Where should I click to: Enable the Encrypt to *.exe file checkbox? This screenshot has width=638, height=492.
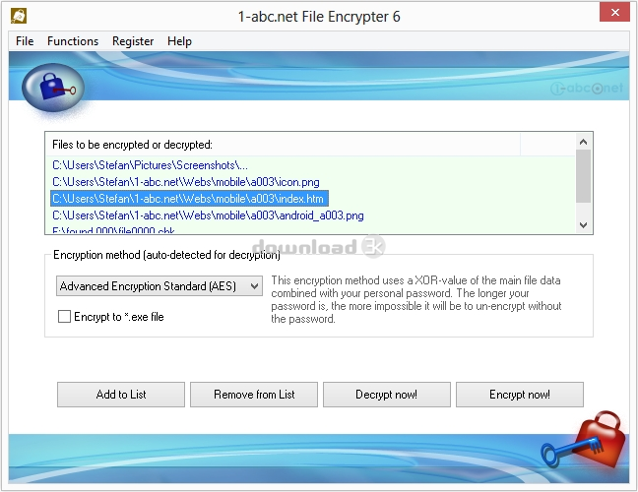[x=64, y=316]
